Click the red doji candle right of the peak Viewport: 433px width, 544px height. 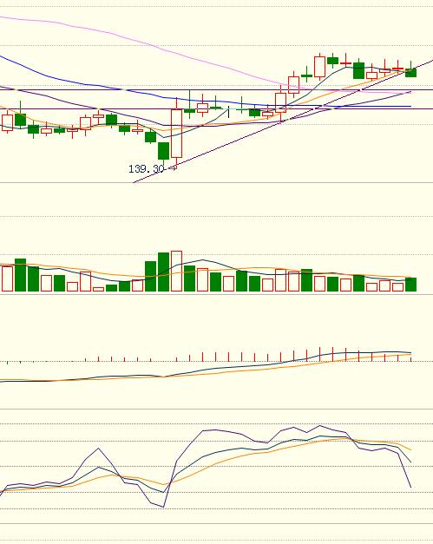pyautogui.click(x=345, y=63)
